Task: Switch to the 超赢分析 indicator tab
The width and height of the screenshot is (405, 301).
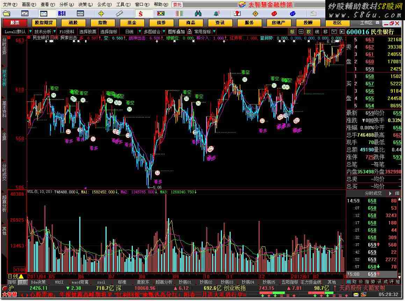Action: pyautogui.click(x=164, y=282)
